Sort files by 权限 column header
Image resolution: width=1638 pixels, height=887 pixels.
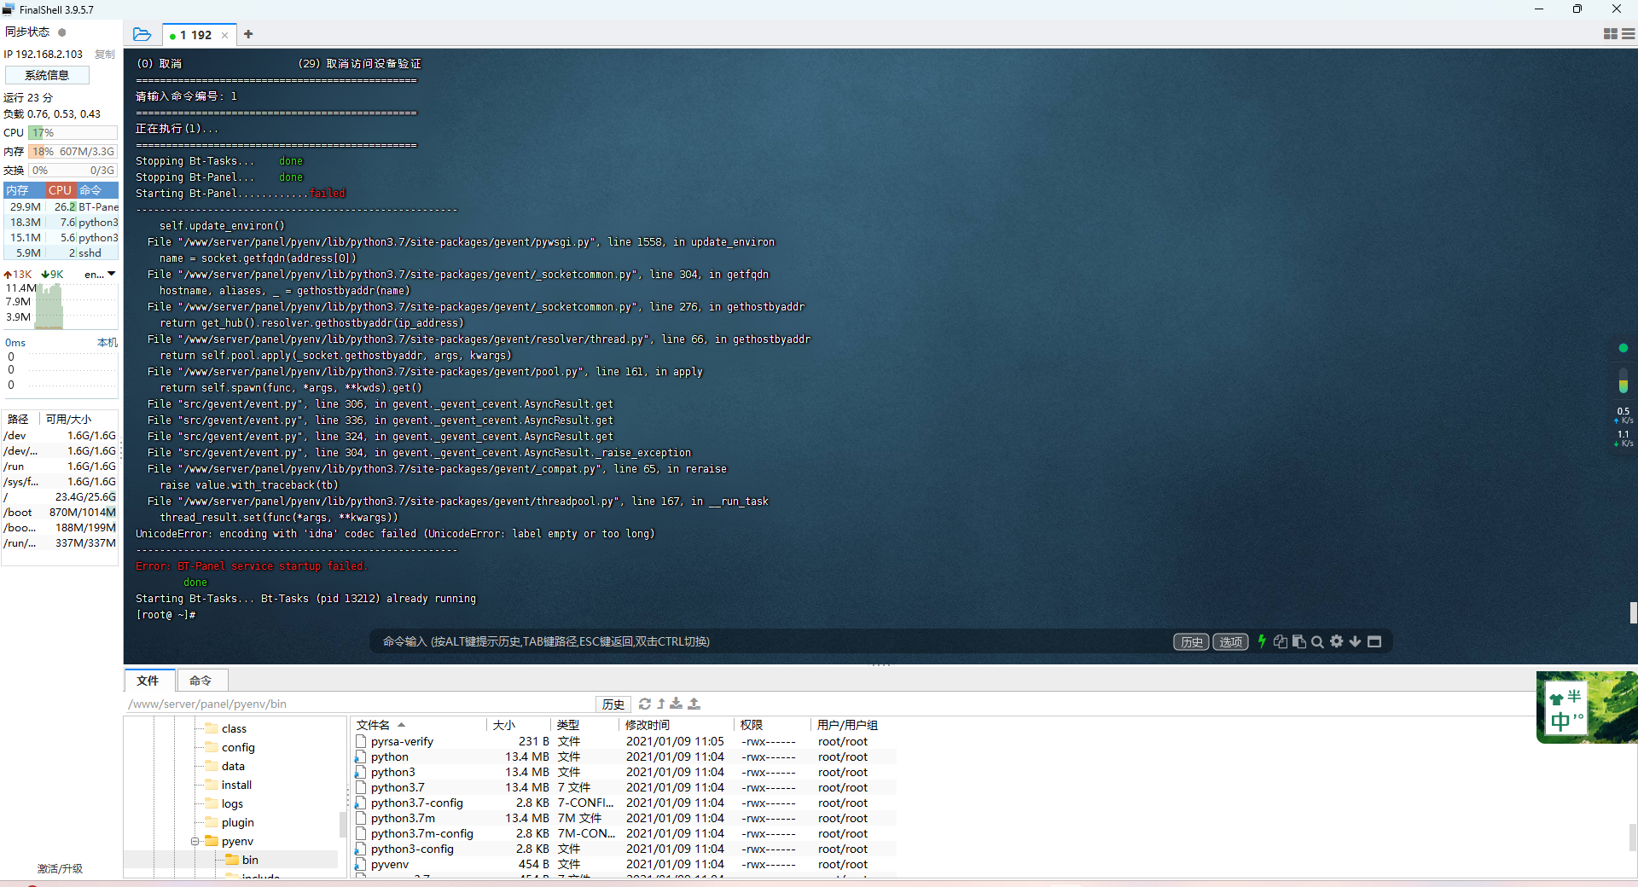[773, 725]
